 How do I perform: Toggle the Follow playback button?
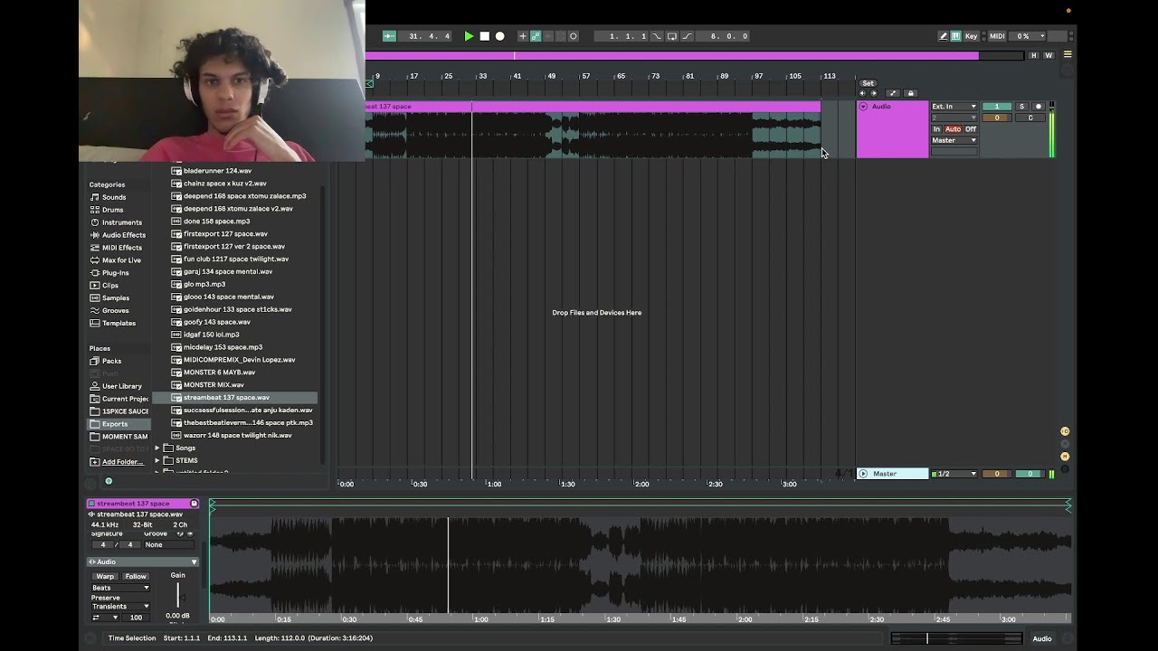pyautogui.click(x=389, y=36)
